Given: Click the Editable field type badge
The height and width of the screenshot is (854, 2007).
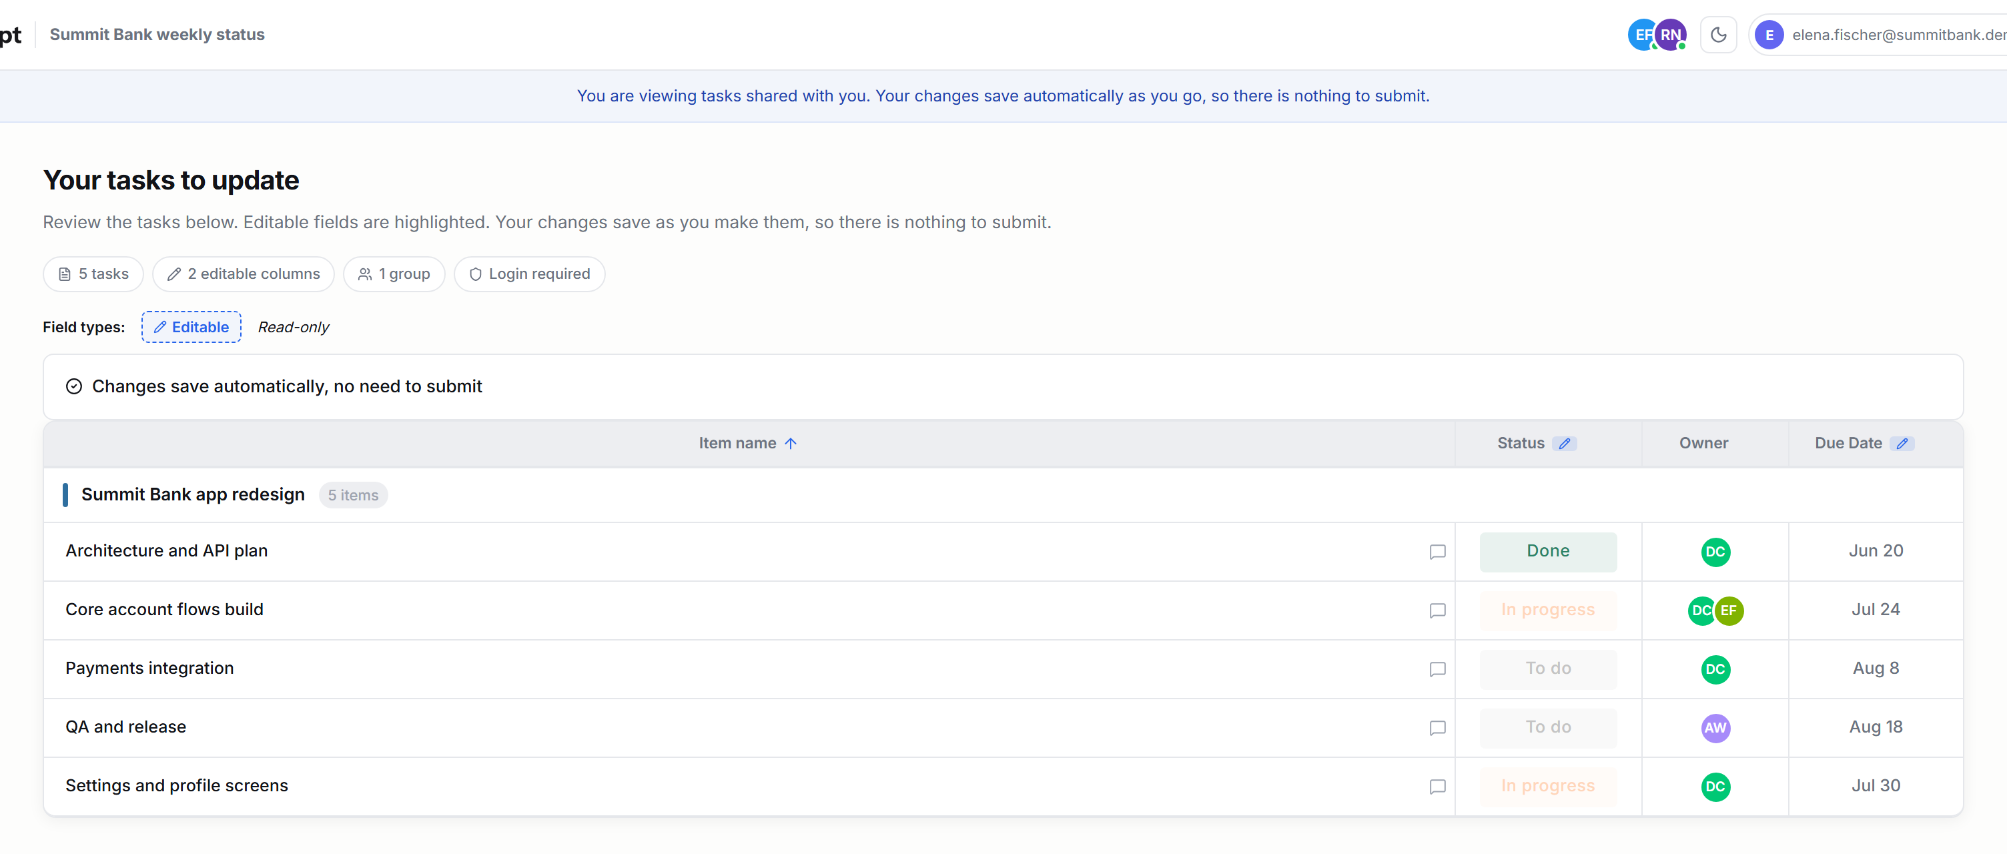Looking at the screenshot, I should pos(191,328).
